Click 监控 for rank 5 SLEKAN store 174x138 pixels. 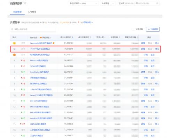(152, 66)
